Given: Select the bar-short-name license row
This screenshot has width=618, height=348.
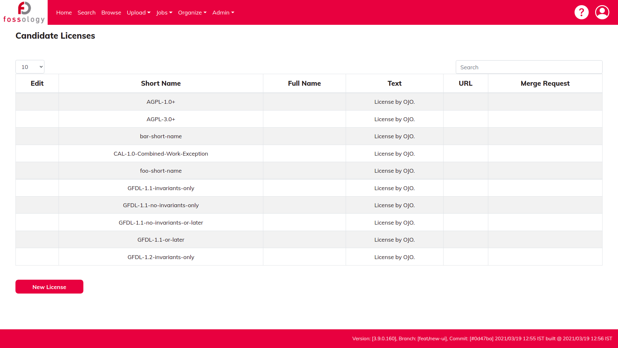Looking at the screenshot, I should pyautogui.click(x=309, y=136).
